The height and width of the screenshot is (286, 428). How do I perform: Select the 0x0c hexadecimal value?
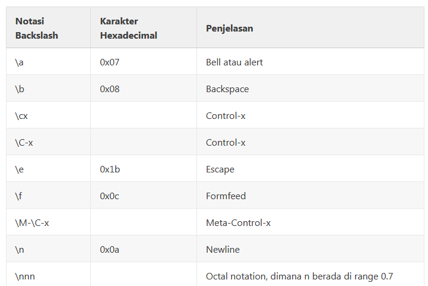110,196
